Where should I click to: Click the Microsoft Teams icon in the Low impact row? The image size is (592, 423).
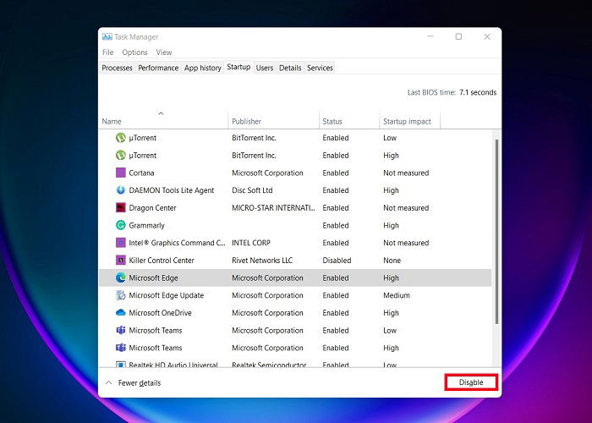pyautogui.click(x=120, y=330)
